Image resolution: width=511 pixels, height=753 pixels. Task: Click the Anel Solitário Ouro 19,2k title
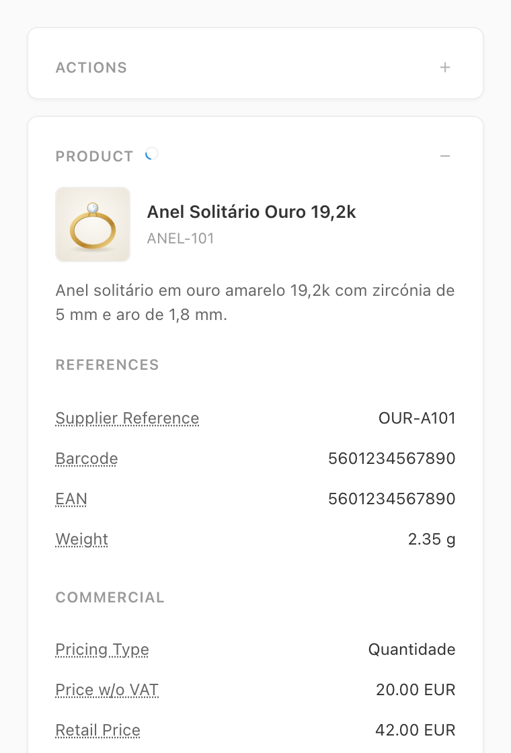coord(251,212)
